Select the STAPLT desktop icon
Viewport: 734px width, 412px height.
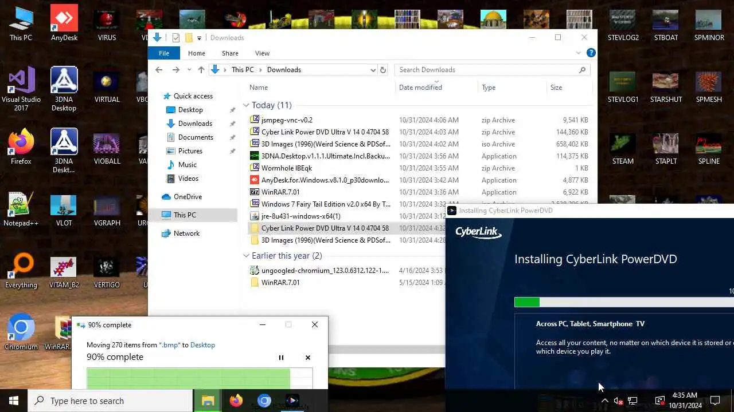point(666,148)
